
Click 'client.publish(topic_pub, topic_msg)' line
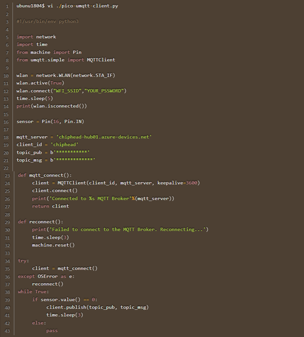[x=97, y=307]
